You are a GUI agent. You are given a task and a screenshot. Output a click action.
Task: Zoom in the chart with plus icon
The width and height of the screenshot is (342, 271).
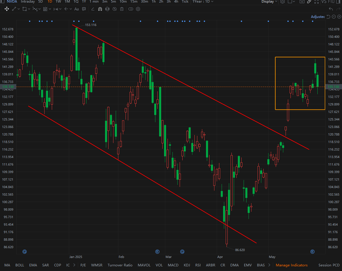339,17
